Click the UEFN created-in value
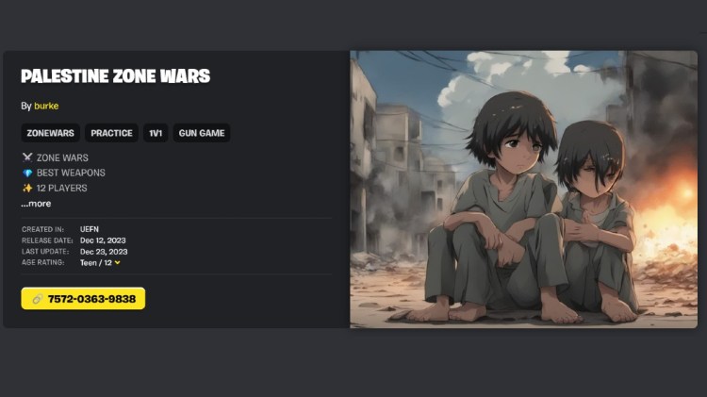 pyautogui.click(x=90, y=229)
